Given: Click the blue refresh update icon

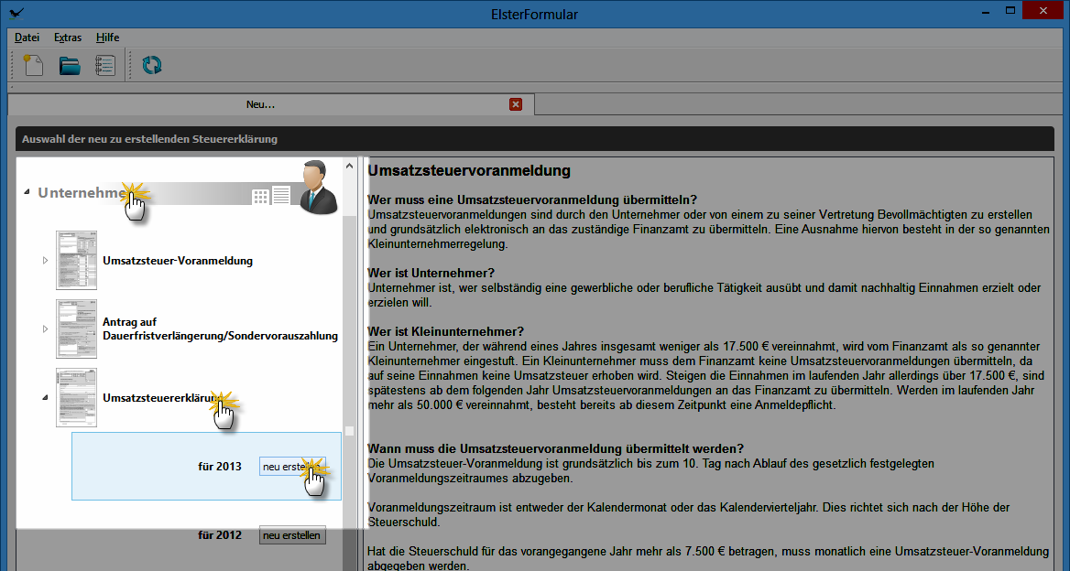Looking at the screenshot, I should [151, 65].
